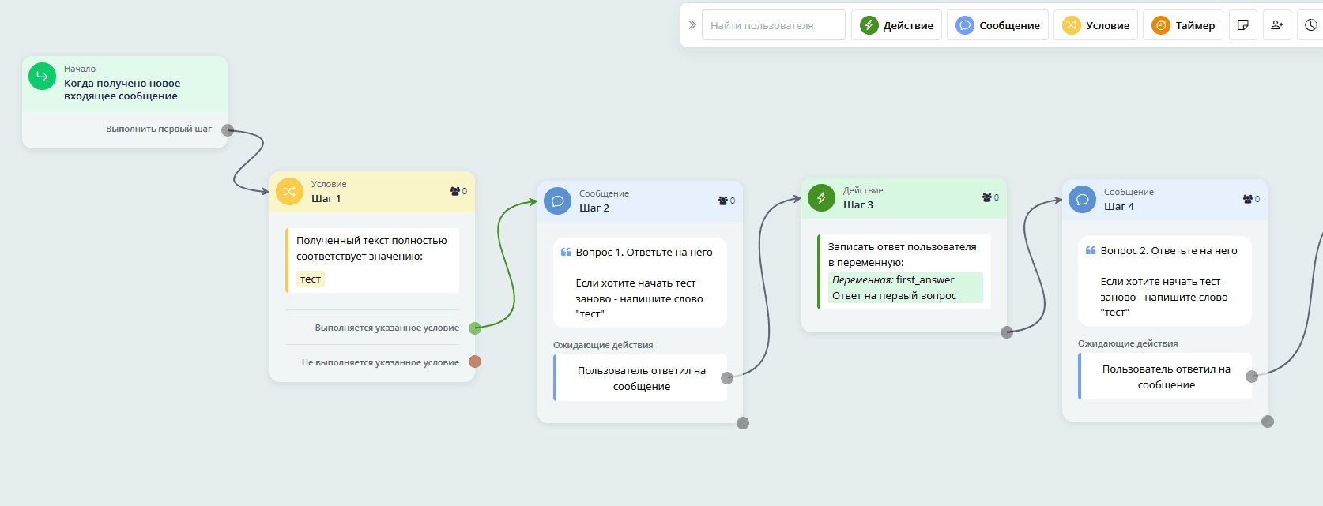Add a Таймер block from toolbar
The height and width of the screenshot is (506, 1323).
(1183, 25)
